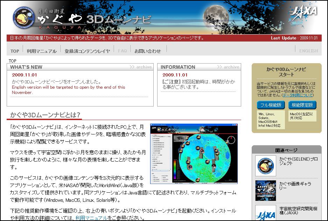
Task: Open Kaguya Image Gallery thumbnail icon
Action: click(265, 191)
